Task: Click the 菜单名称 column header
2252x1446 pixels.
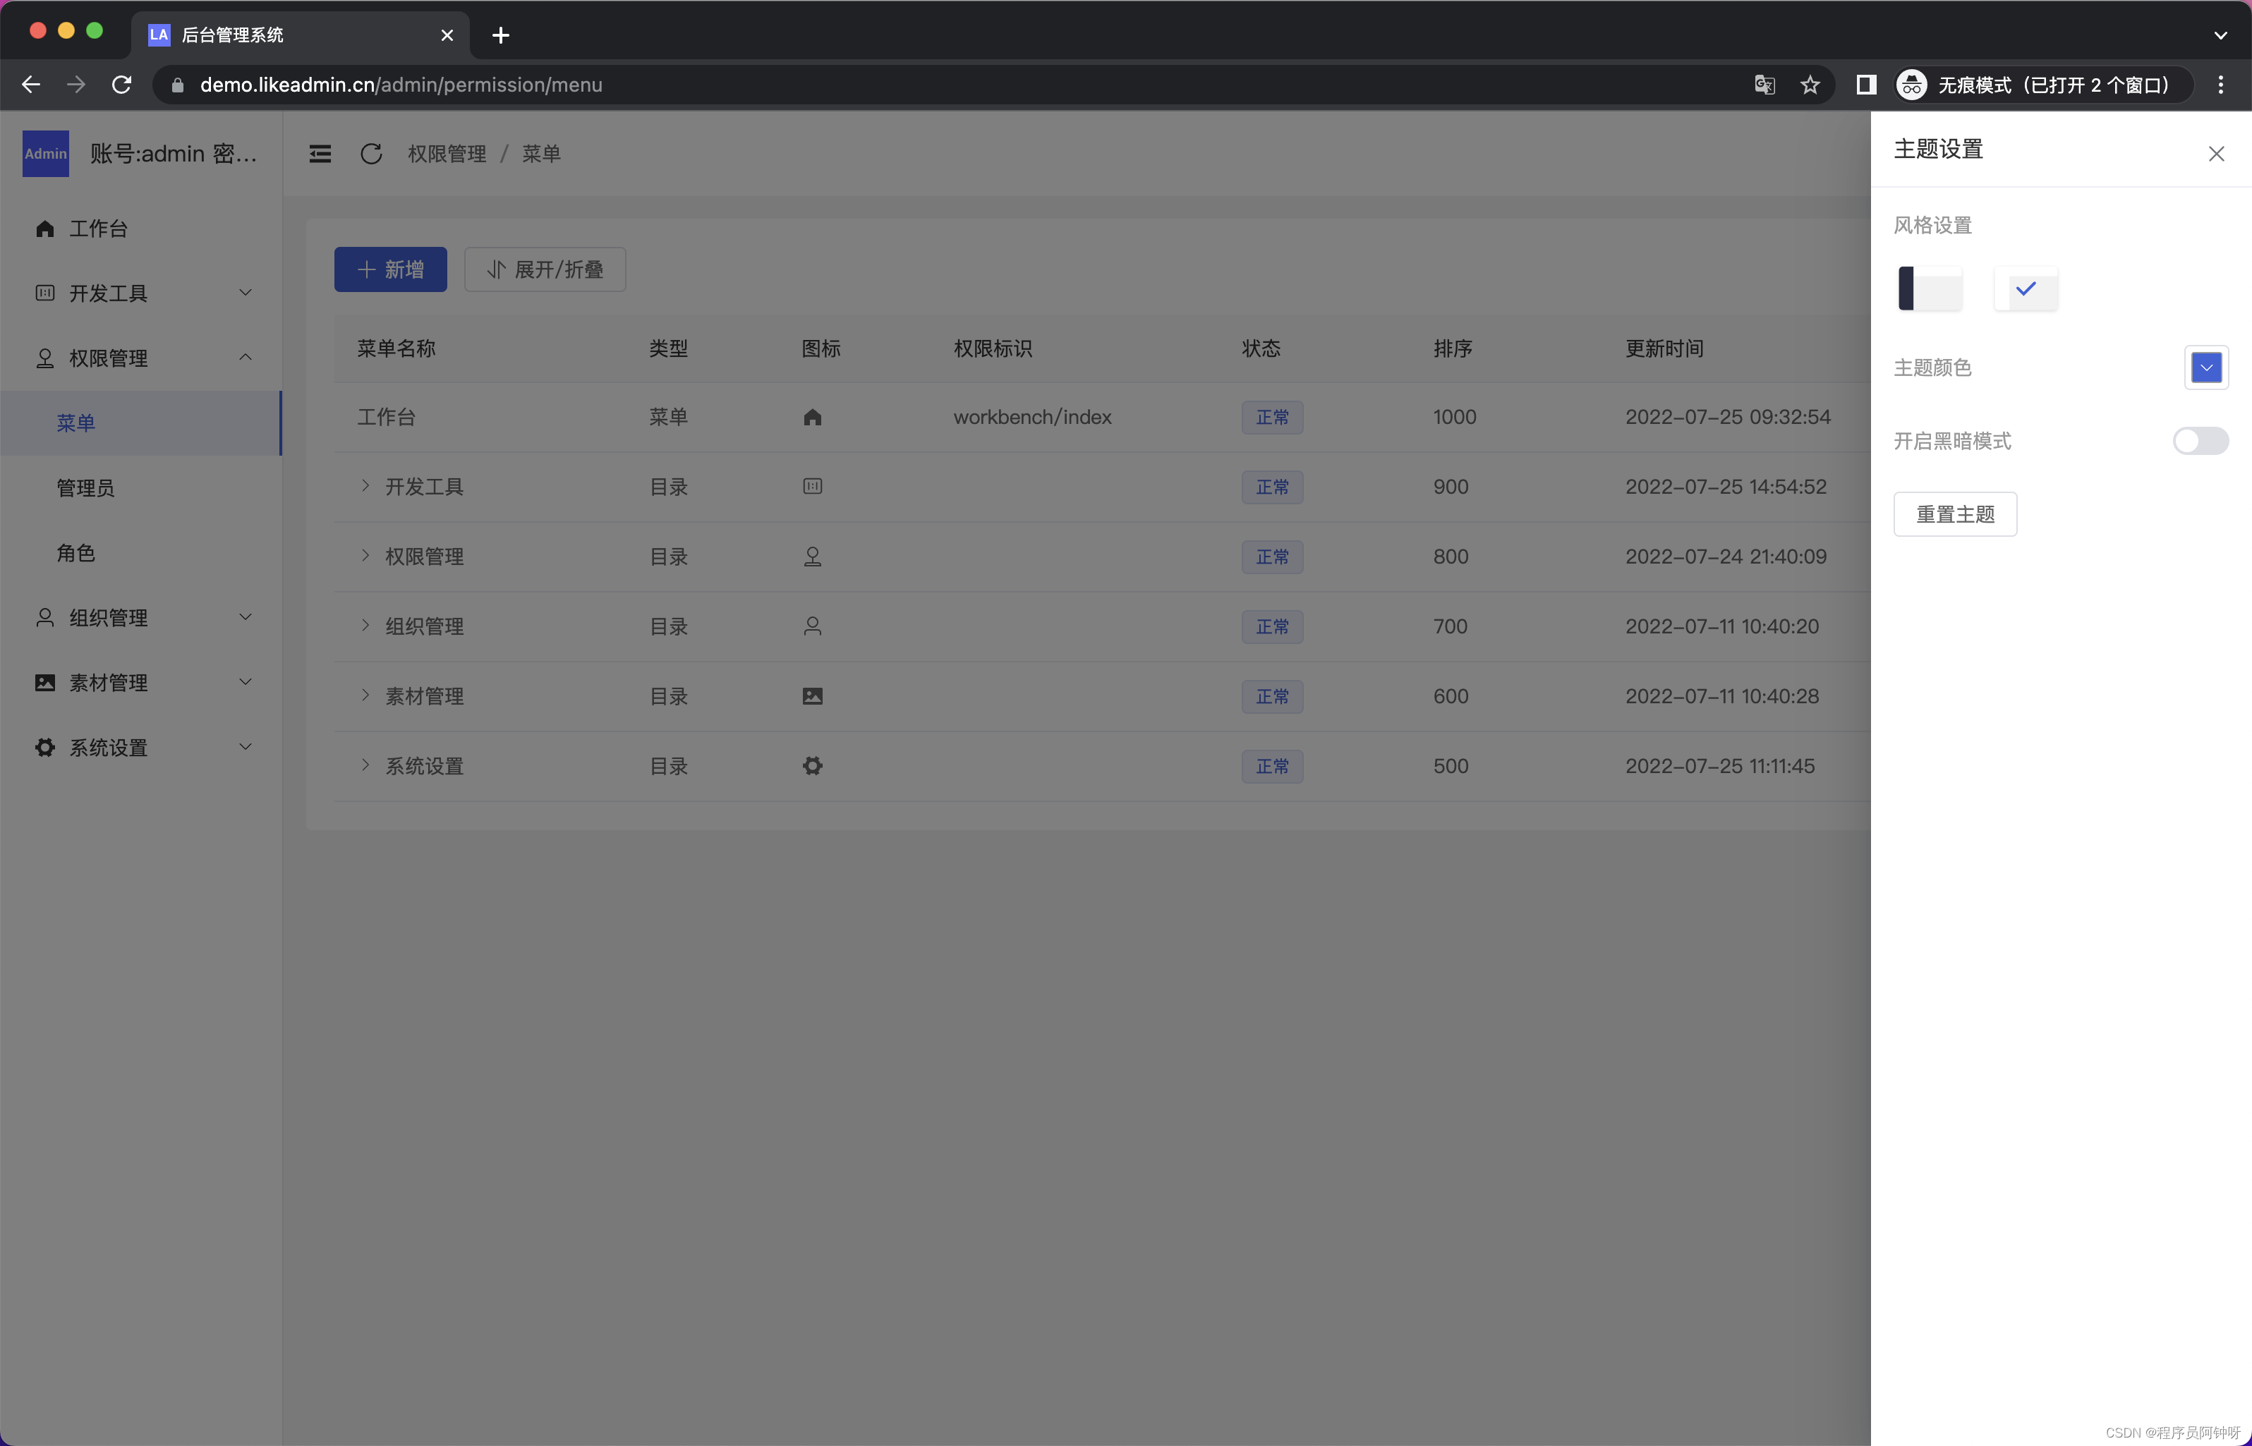Action: [396, 348]
